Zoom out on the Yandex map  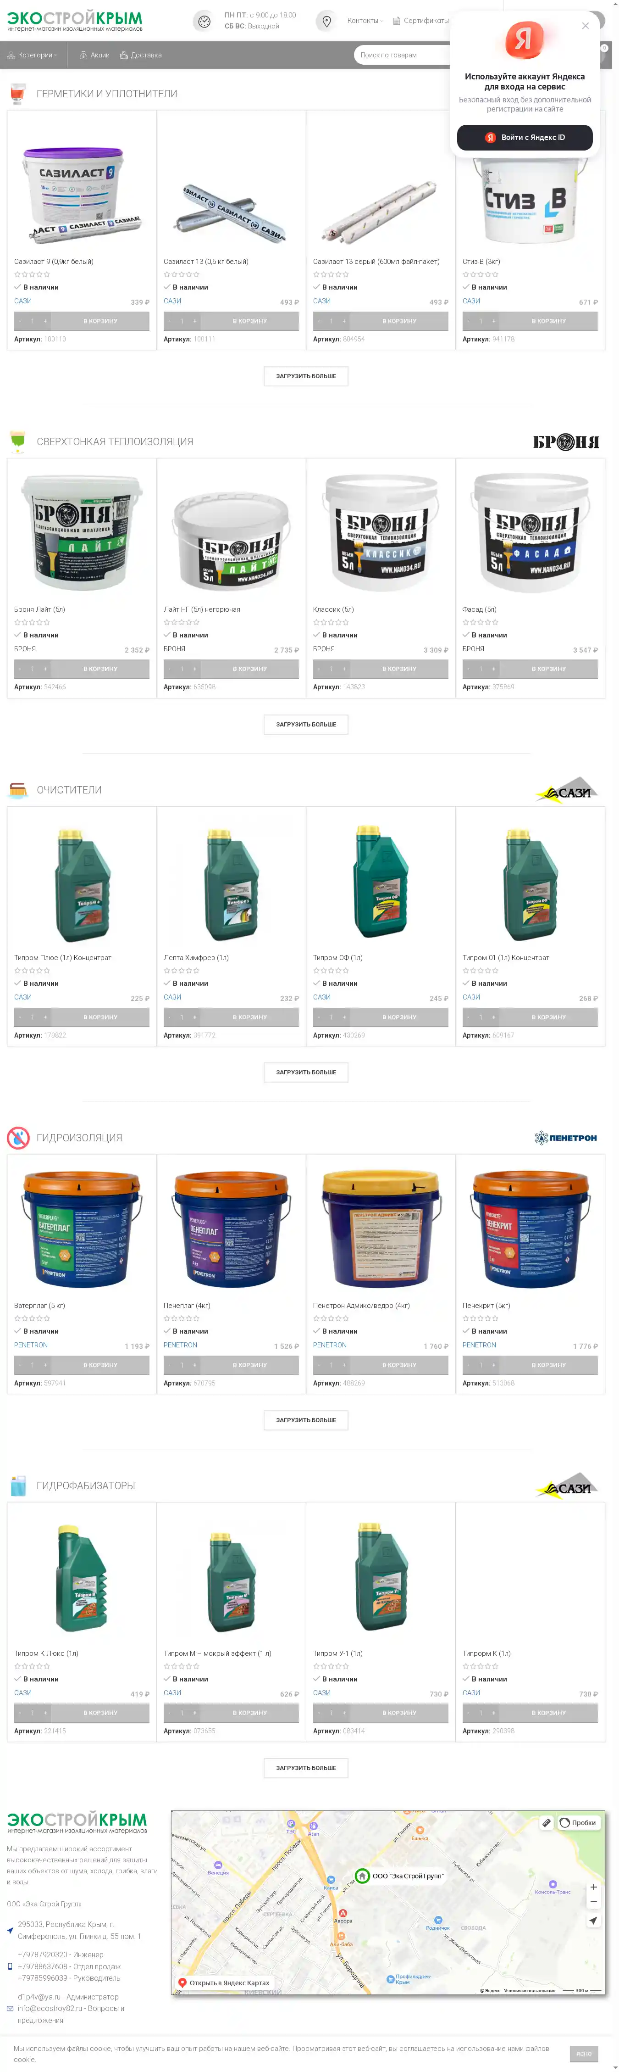click(x=593, y=1902)
